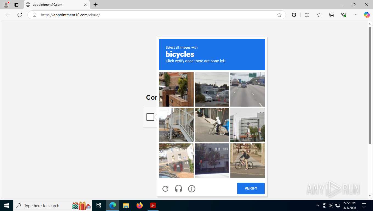The image size is (373, 211).
Task: Open the volume control in tray
Action: point(331,206)
